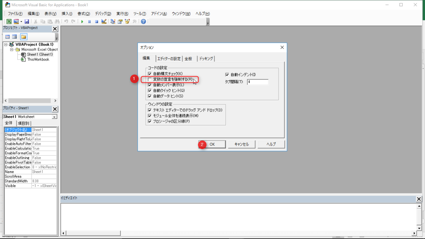This screenshot has height=239, width=425.
Task: Open the 編集(E) menu
Action: (x=33, y=14)
